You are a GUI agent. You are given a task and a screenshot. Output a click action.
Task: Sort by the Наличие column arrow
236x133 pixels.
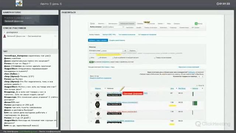pos(202,89)
